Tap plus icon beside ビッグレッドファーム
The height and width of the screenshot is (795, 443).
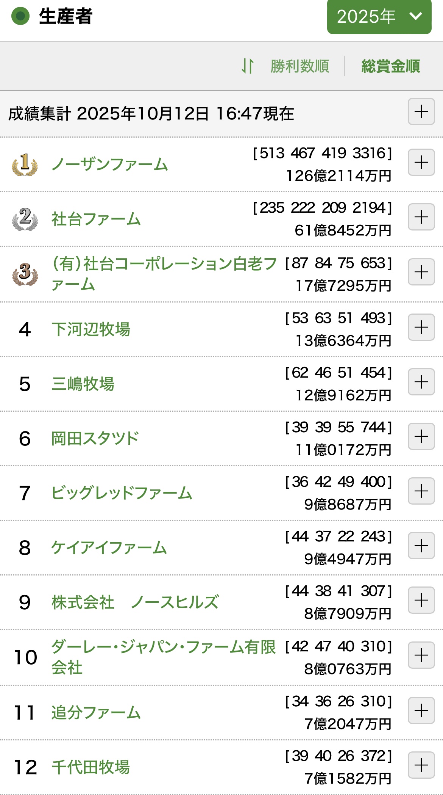pyautogui.click(x=421, y=491)
